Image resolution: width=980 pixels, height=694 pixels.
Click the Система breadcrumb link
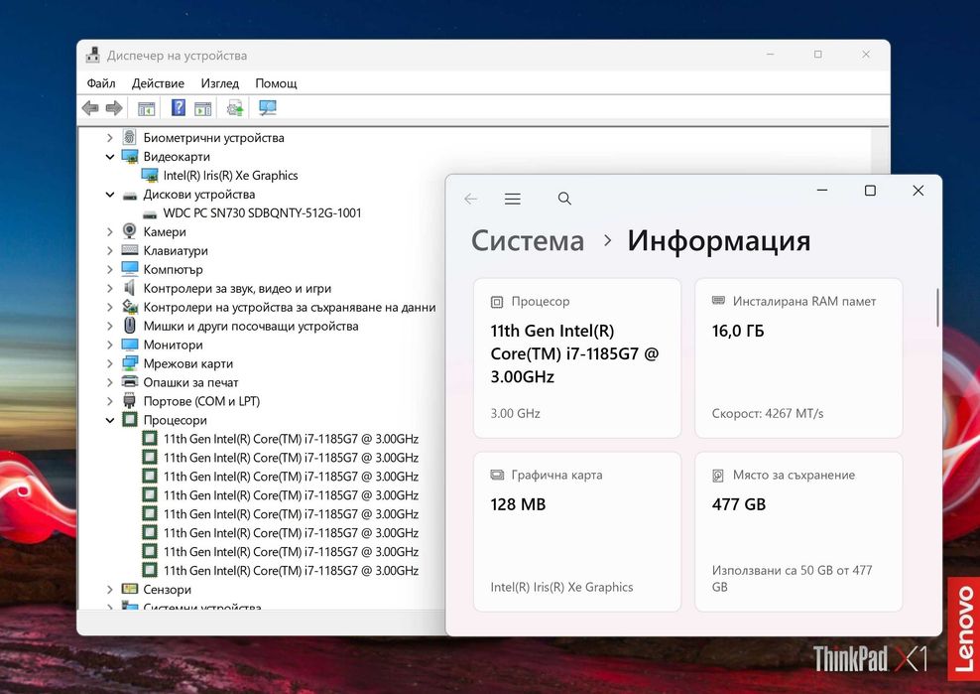tap(528, 241)
